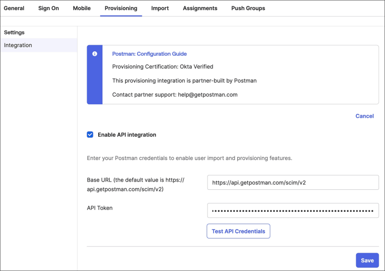Click the 'API Token' label
This screenshot has height=271, width=385.
click(100, 208)
